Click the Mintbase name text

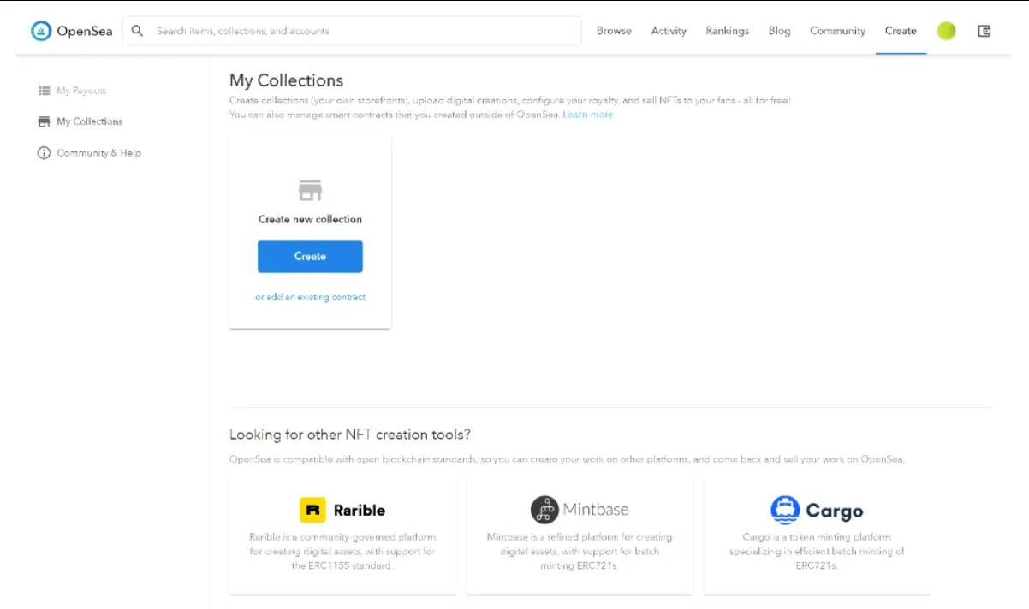coord(596,509)
